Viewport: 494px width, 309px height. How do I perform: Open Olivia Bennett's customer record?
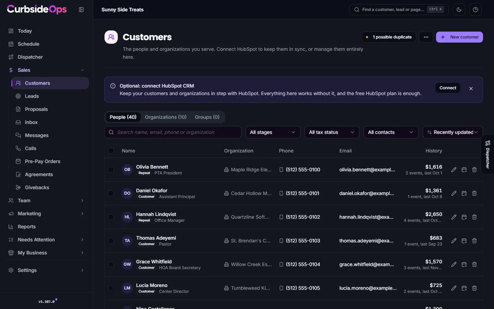click(152, 167)
